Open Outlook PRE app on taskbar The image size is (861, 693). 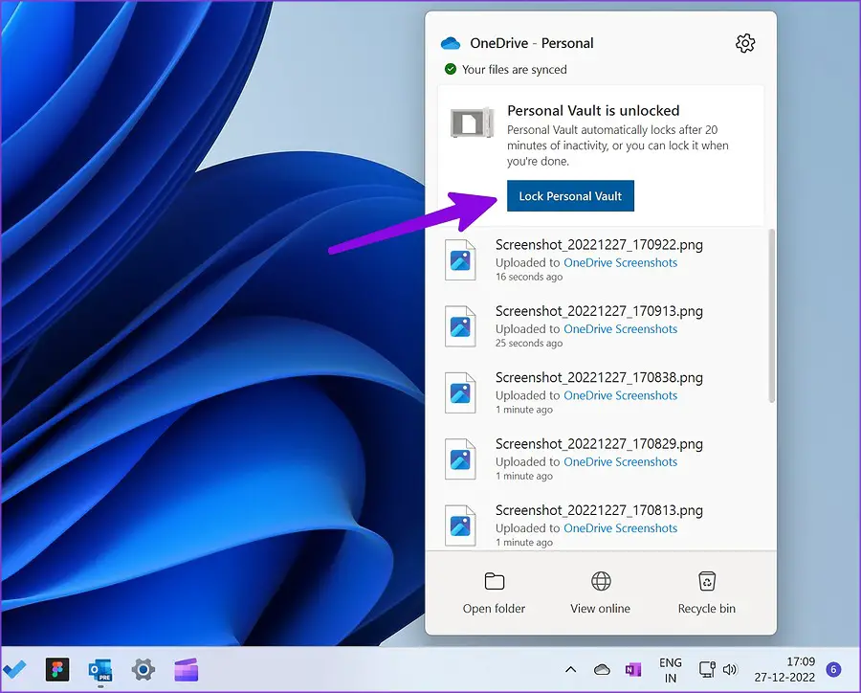point(99,669)
